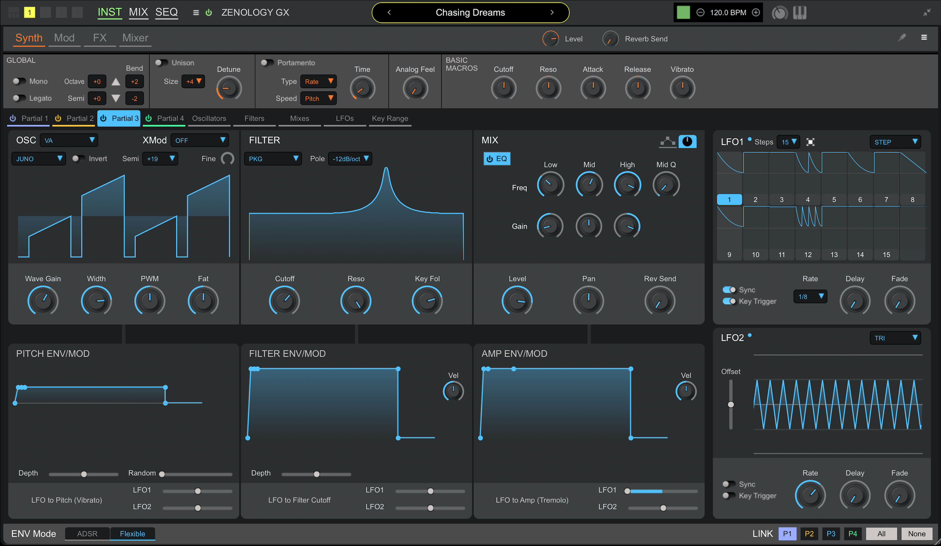Click the LFO1 expand view icon
Image resolution: width=941 pixels, height=546 pixels.
pos(810,142)
